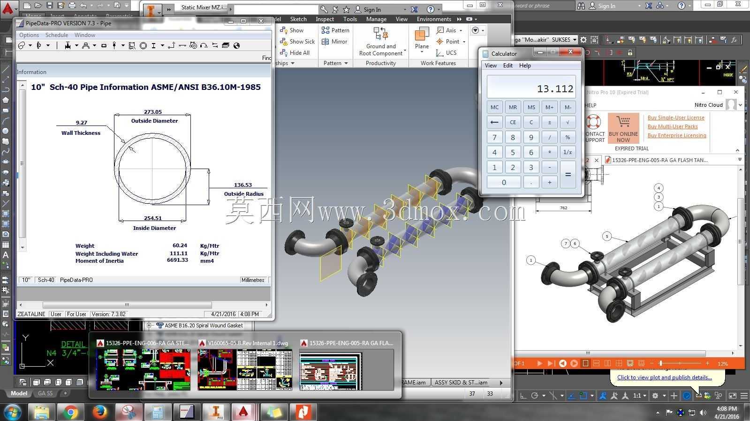Viewport: 750px width, 421px height.
Task: Click the Windows Start button
Action: (x=12, y=412)
